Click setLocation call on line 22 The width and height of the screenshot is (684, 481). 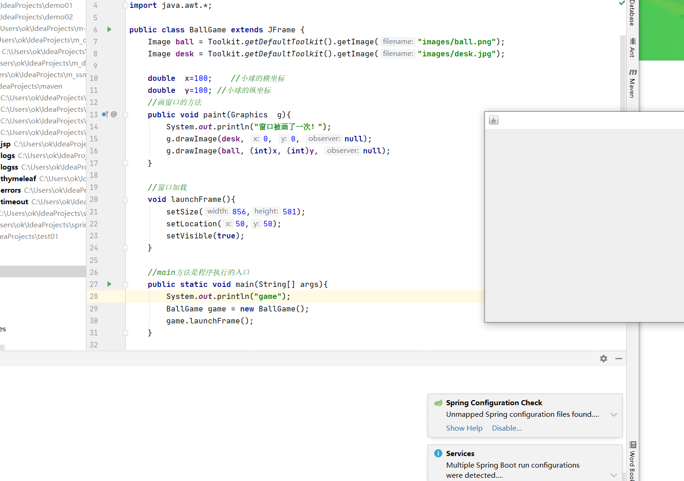[x=224, y=224]
